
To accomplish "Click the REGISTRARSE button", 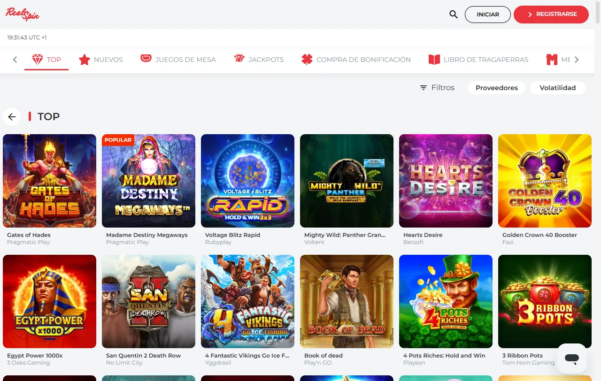I will pos(551,15).
